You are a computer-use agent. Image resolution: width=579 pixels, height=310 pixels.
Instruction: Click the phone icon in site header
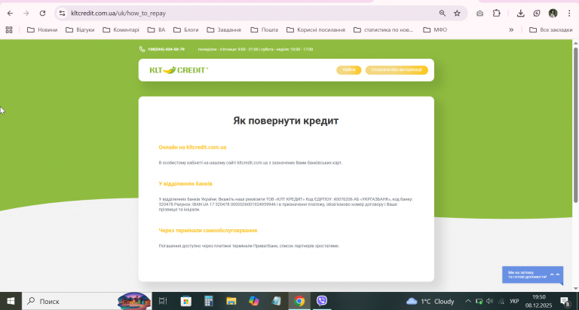pyautogui.click(x=142, y=49)
